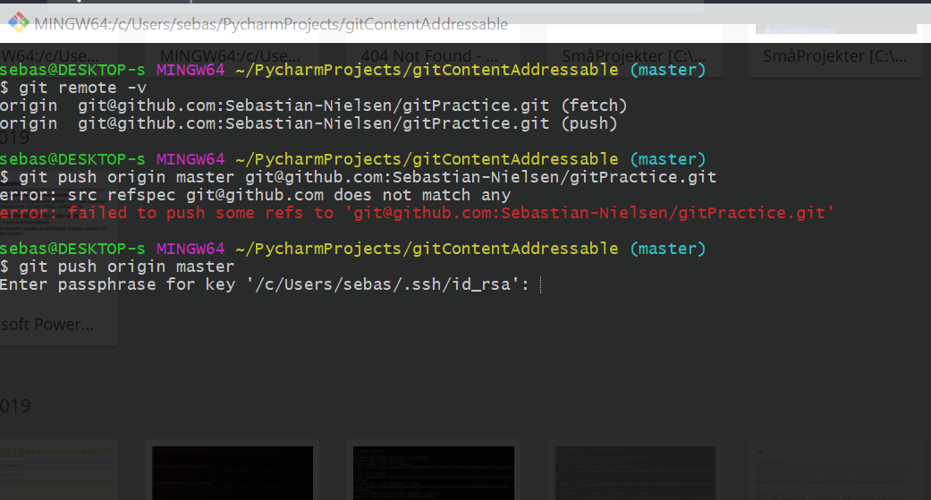Select the '$ git remote -v' command line

coord(73,88)
